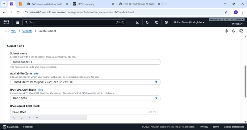Open the info panel icon near breadcrumbs
This screenshot has height=130, width=247.
click(226, 31)
